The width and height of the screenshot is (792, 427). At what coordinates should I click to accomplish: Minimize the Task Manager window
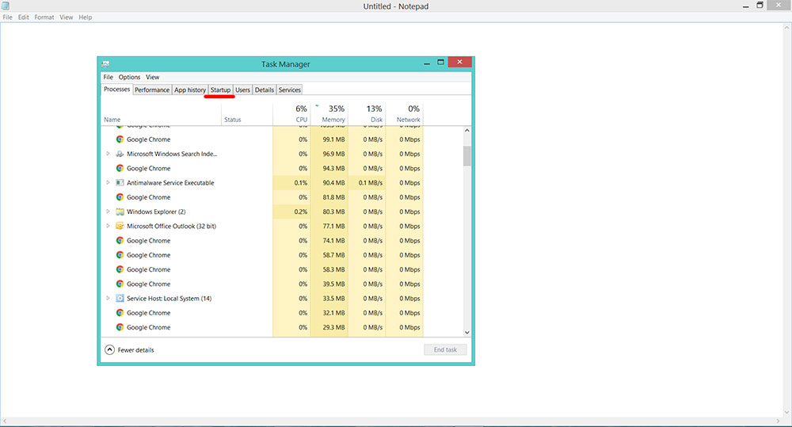(427, 63)
